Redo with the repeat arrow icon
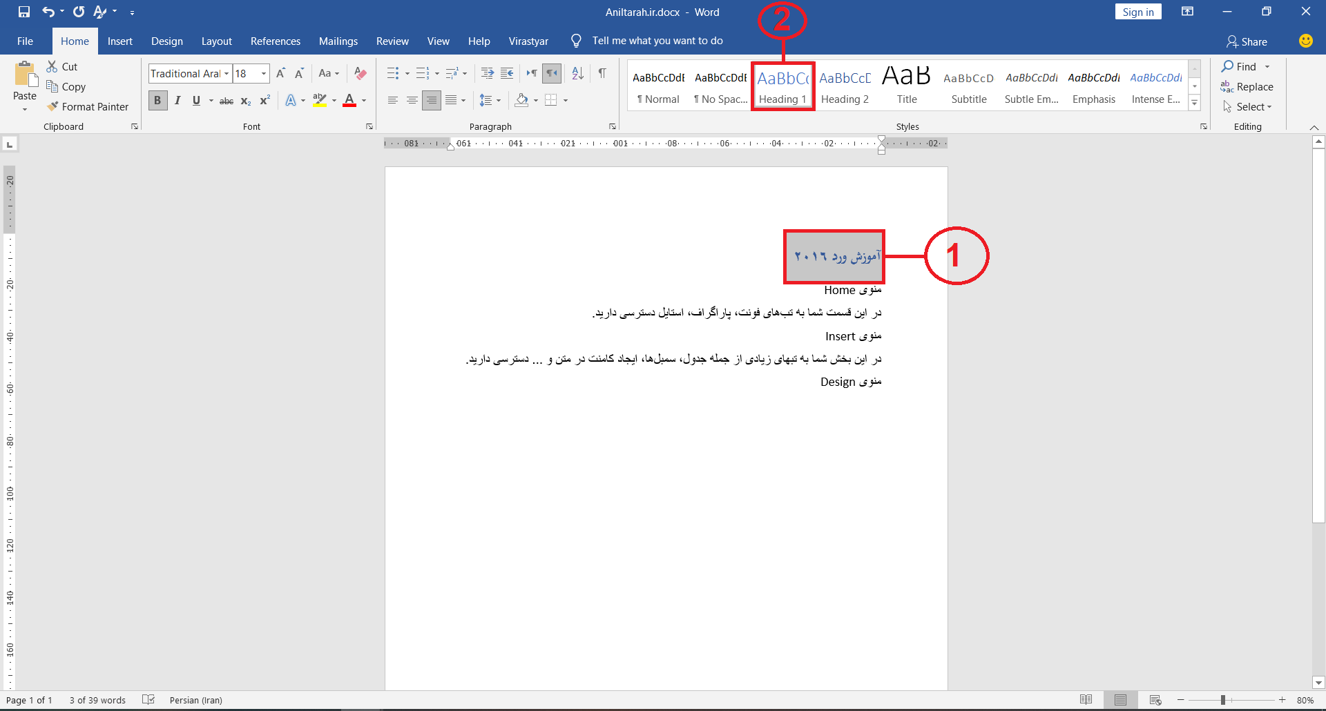The image size is (1326, 711). click(79, 12)
